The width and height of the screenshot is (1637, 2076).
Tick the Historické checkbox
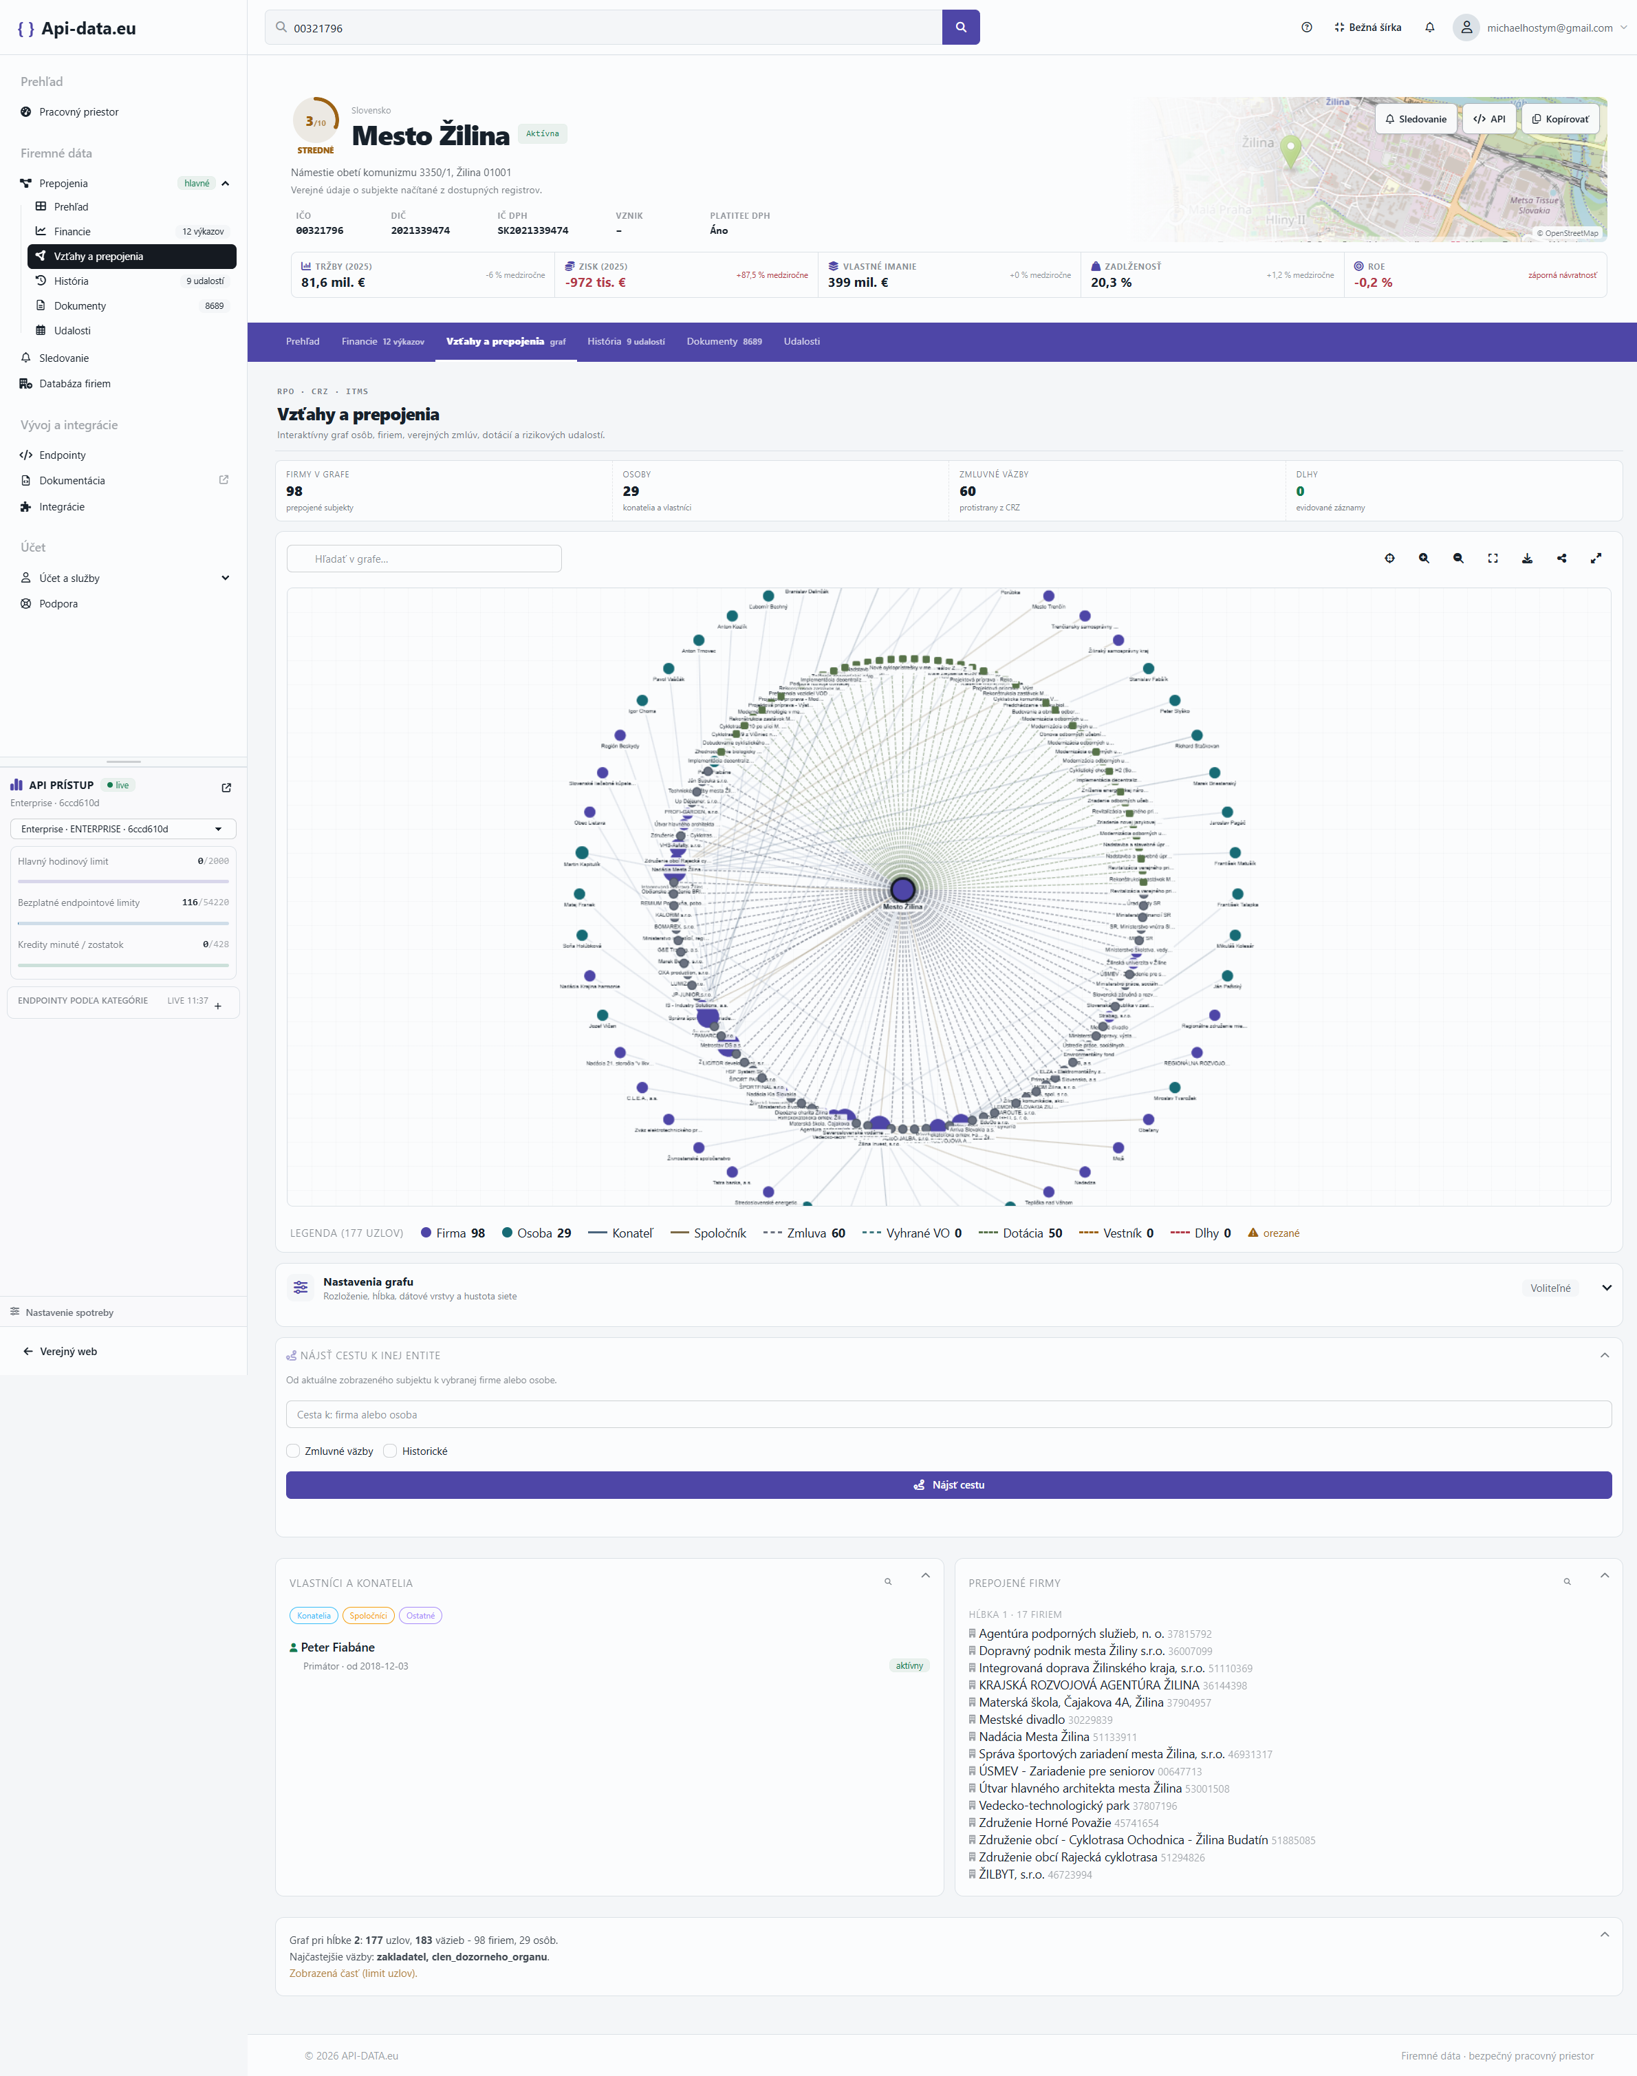pos(390,1451)
